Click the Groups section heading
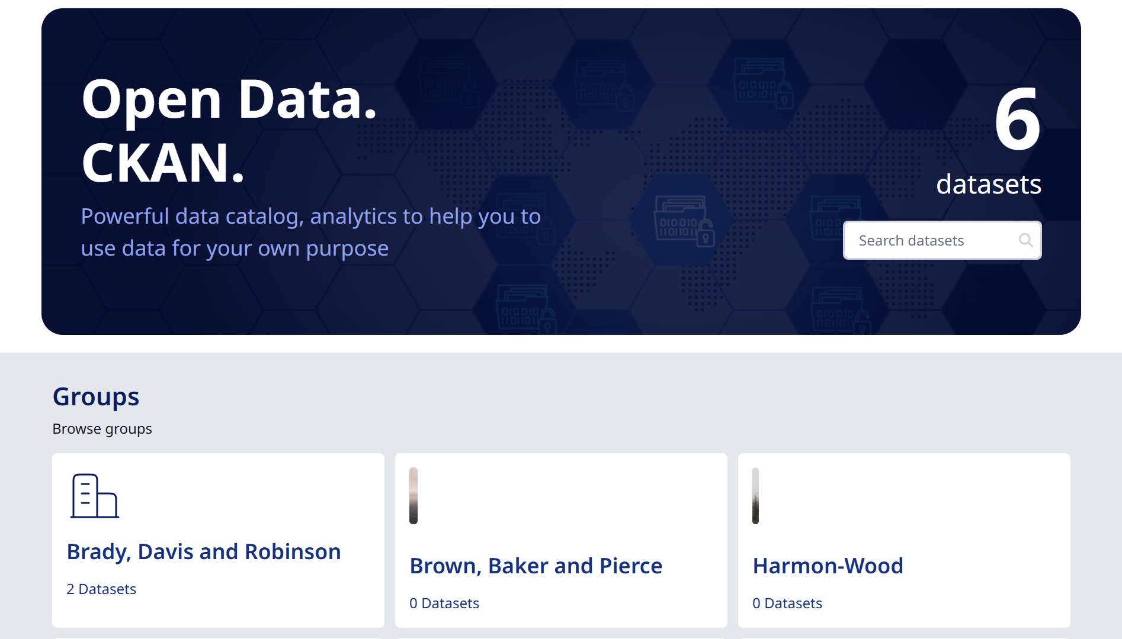This screenshot has height=639, width=1122. (96, 396)
